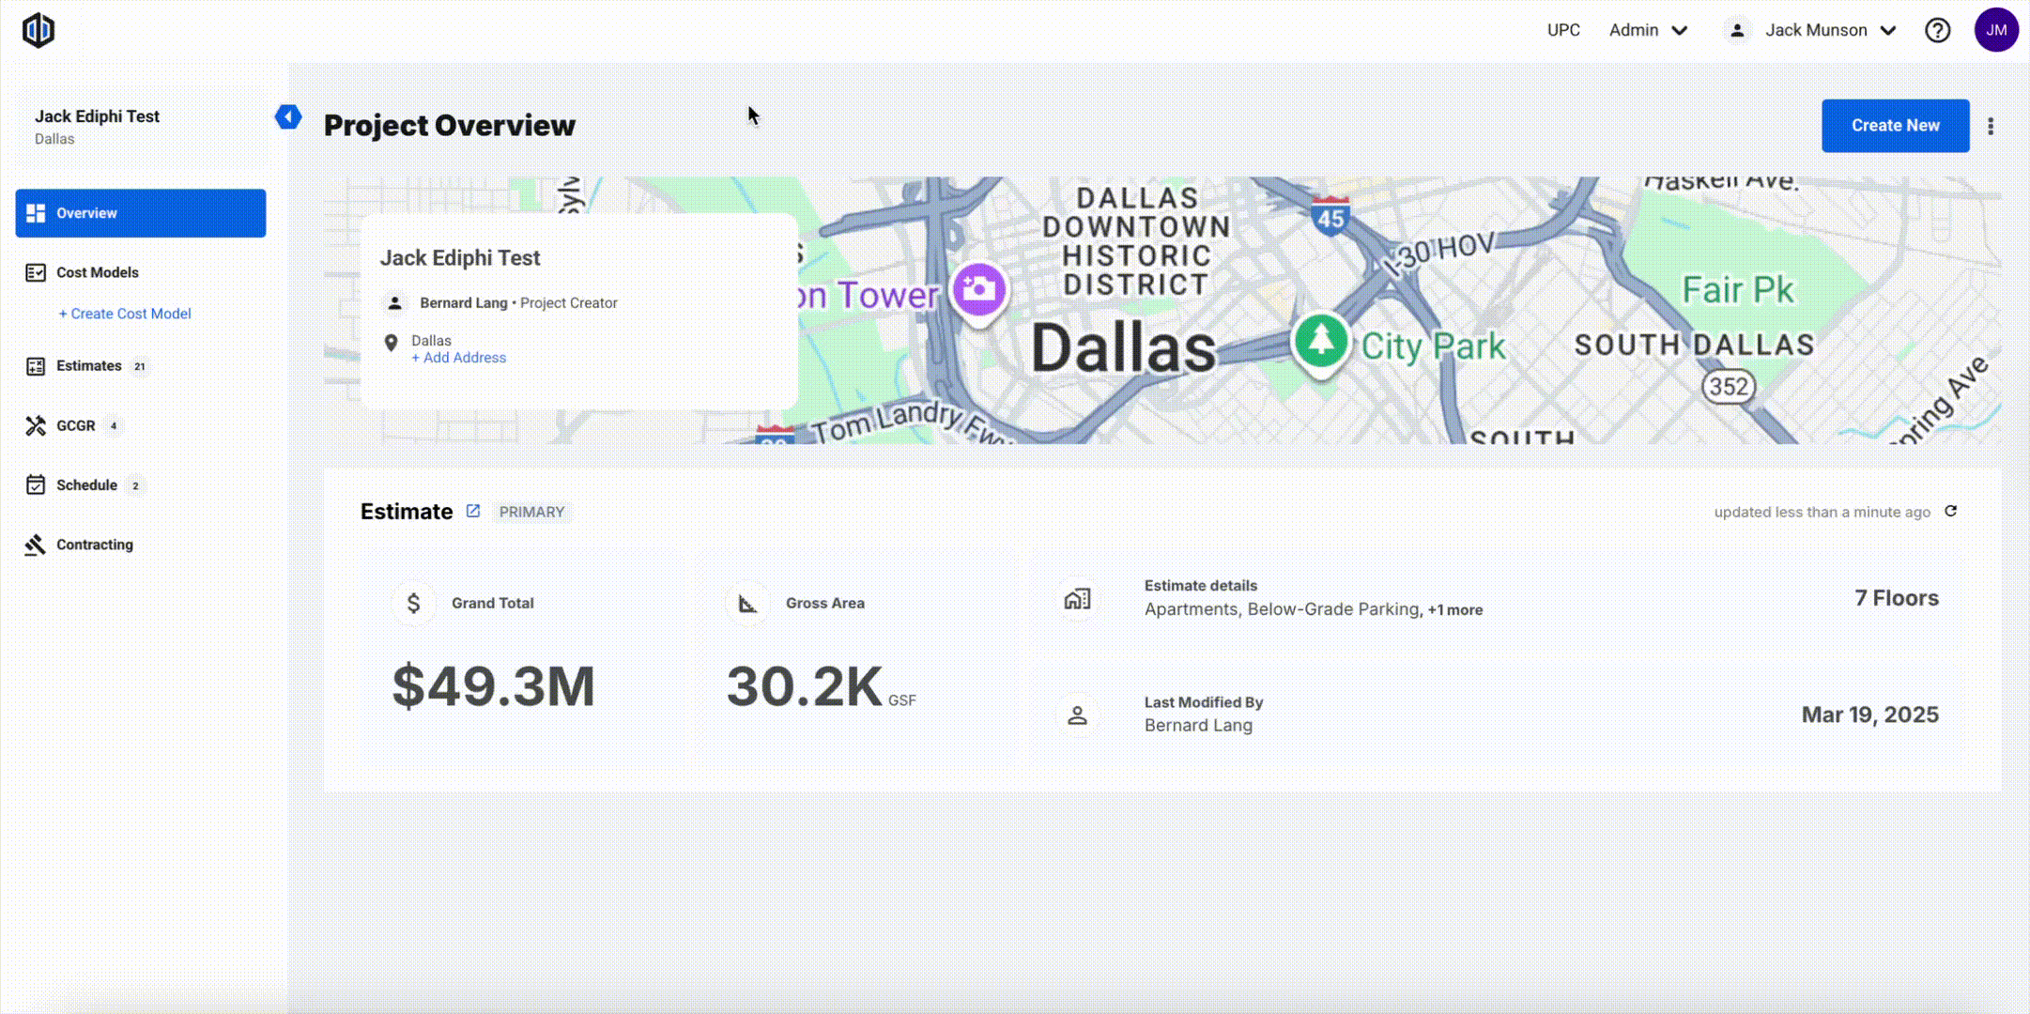This screenshot has width=2030, height=1014.
Task: Show the +1 more estimate details
Action: (x=1455, y=610)
